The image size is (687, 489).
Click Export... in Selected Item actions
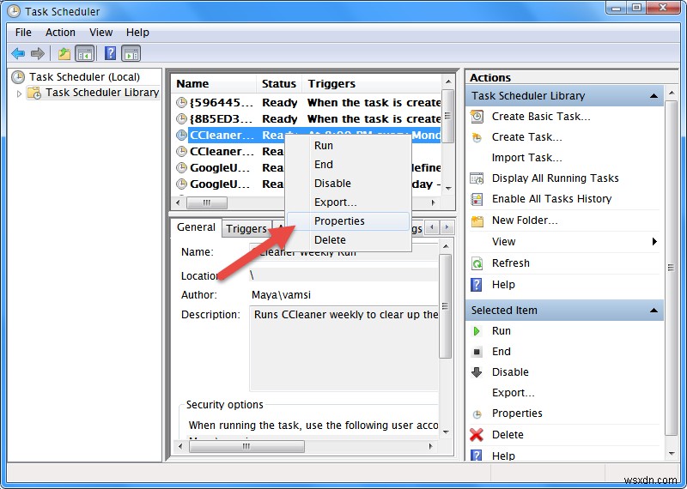[x=513, y=393]
